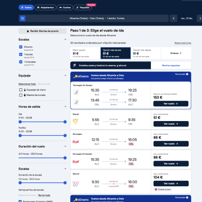Uncheck the Directo stops checkbox
This screenshot has height=202, width=202.
click(x=21, y=47)
